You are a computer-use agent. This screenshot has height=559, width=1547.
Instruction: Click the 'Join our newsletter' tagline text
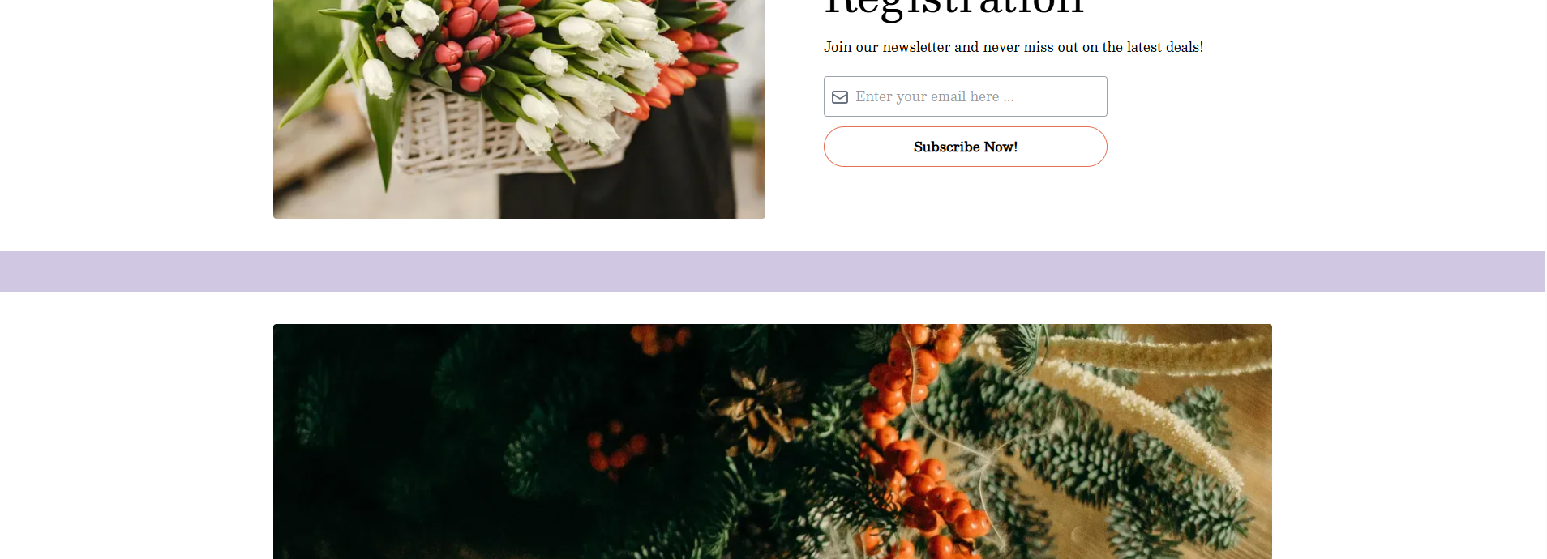coord(1013,47)
